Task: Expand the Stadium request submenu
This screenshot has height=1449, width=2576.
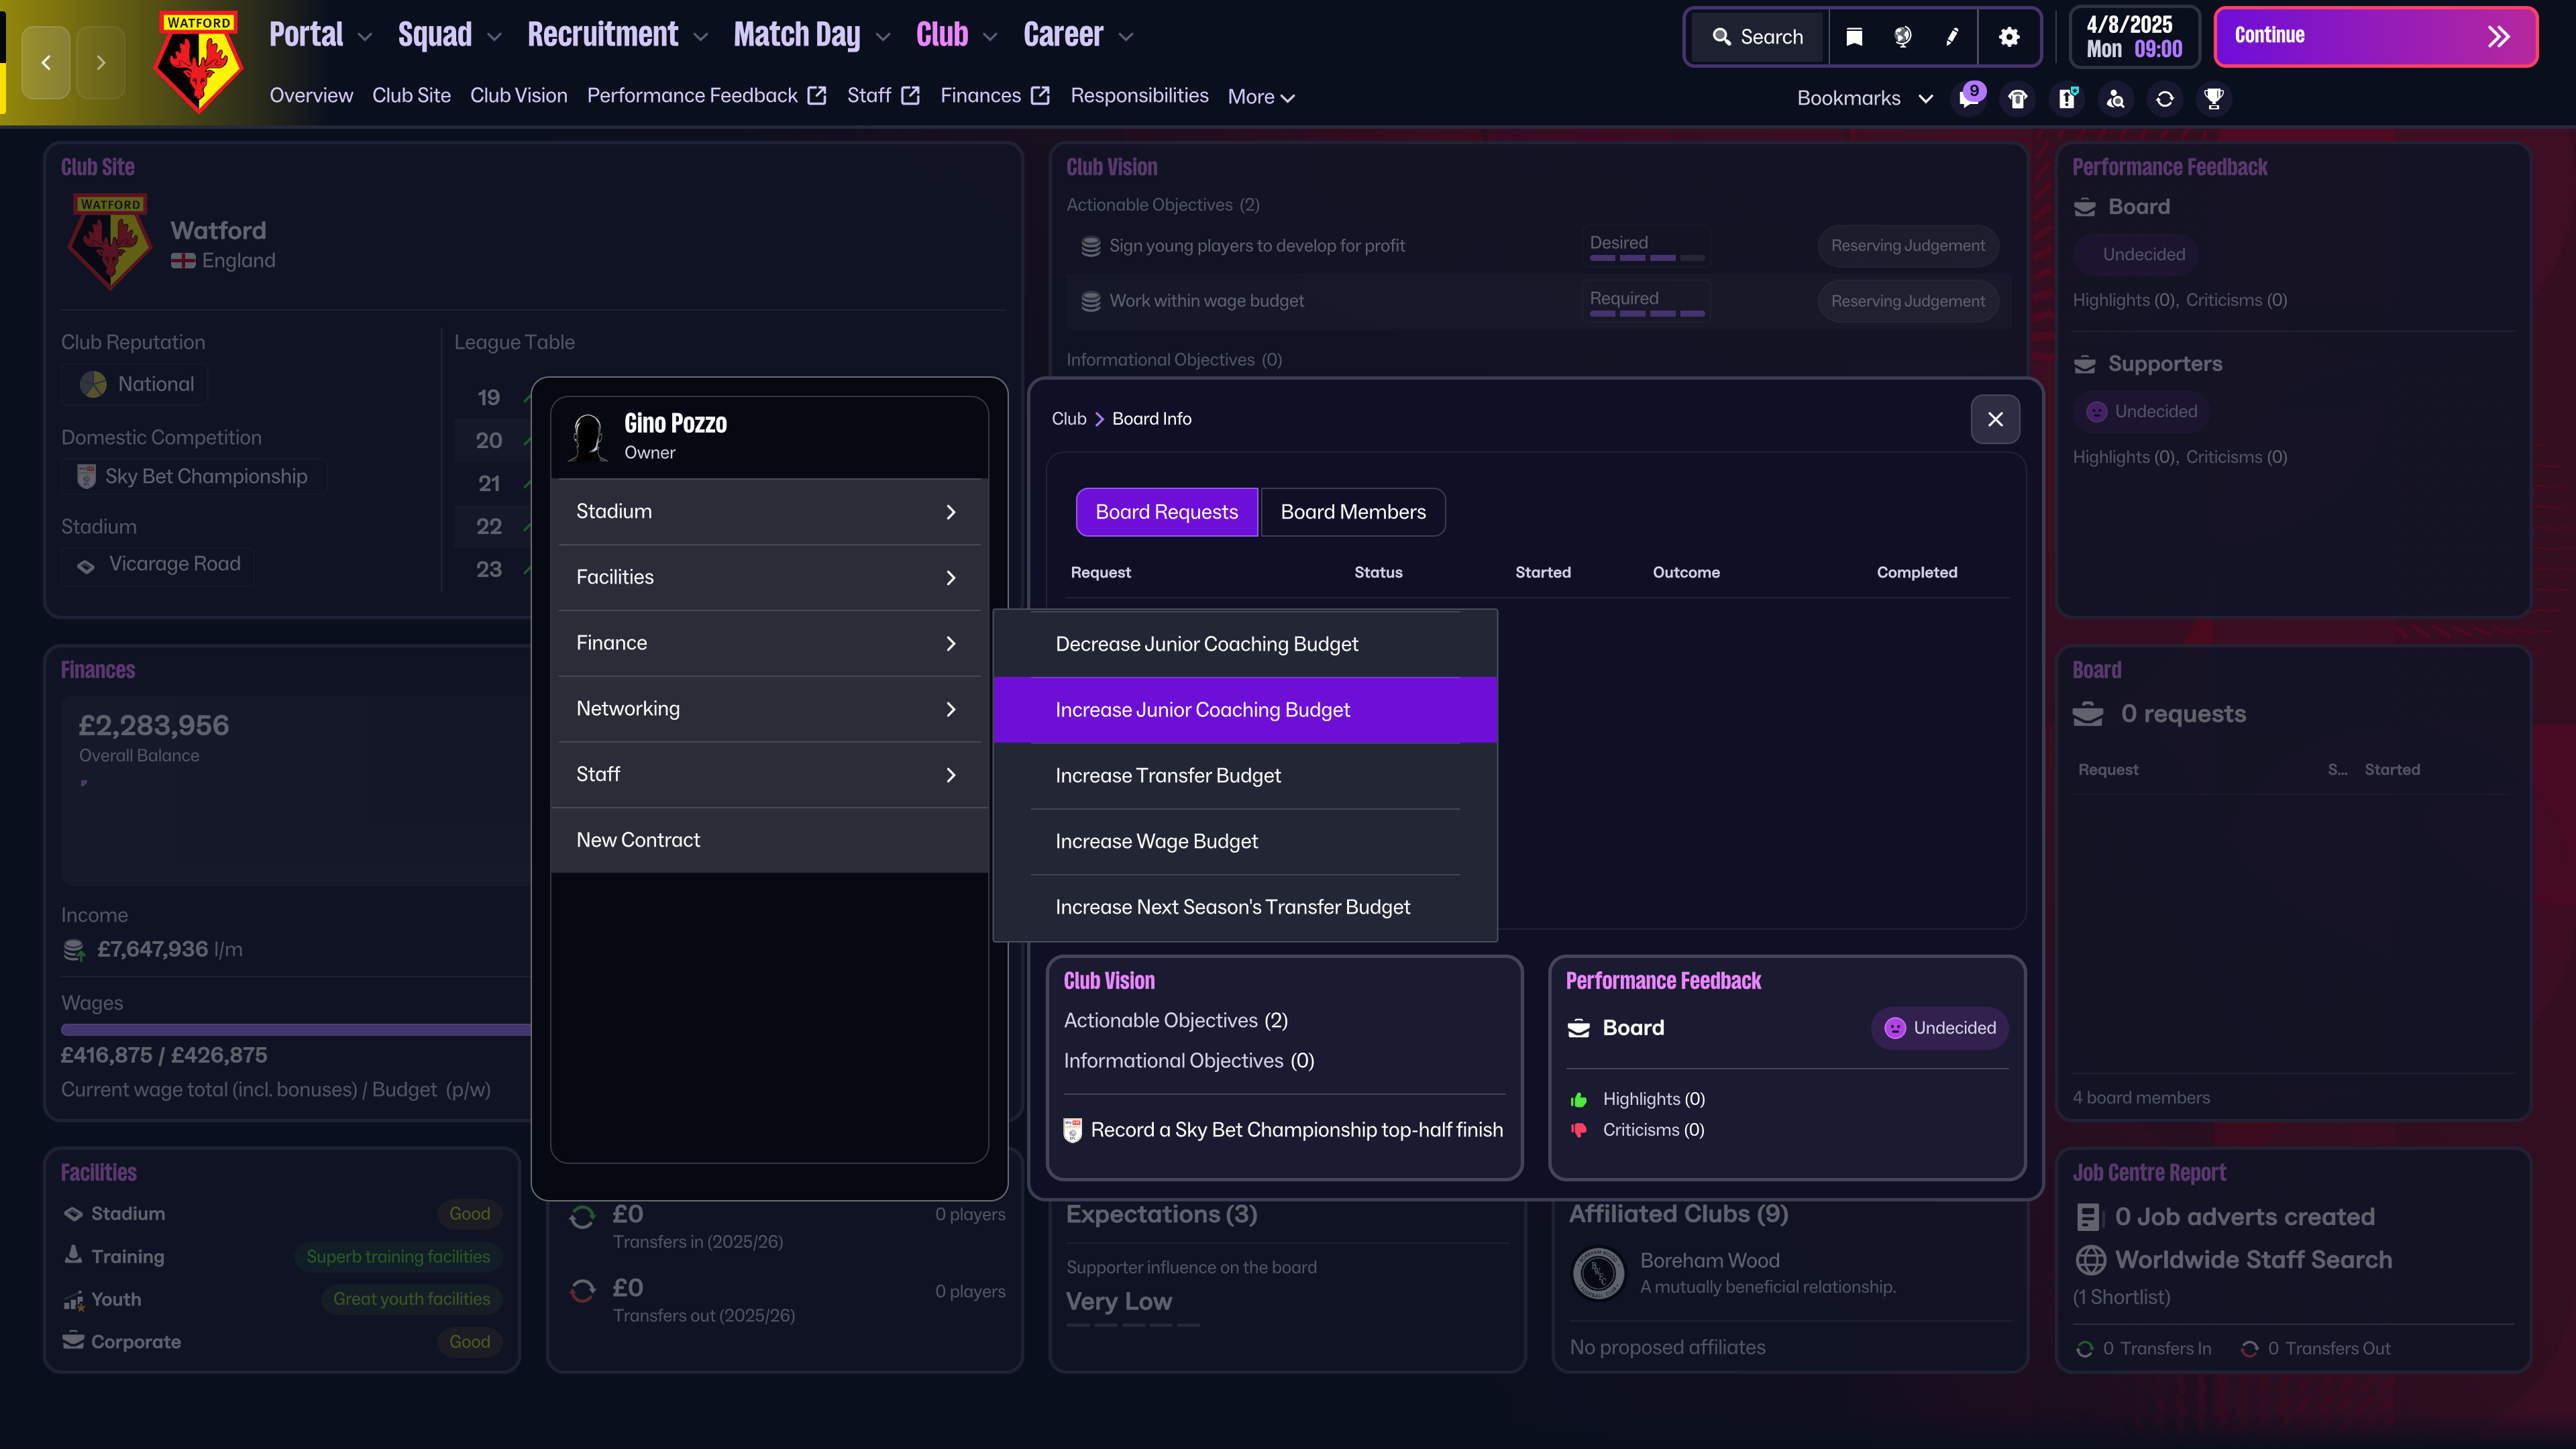Action: [766, 512]
